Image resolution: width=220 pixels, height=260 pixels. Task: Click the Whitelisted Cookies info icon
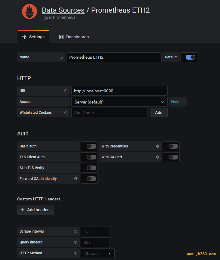[66, 113]
